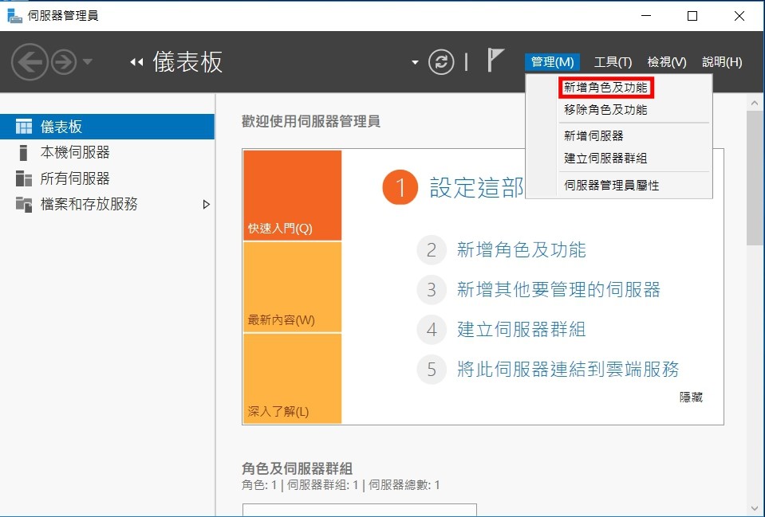The height and width of the screenshot is (517, 765).
Task: Click the 本機伺服器 server icon
Action: point(23,152)
